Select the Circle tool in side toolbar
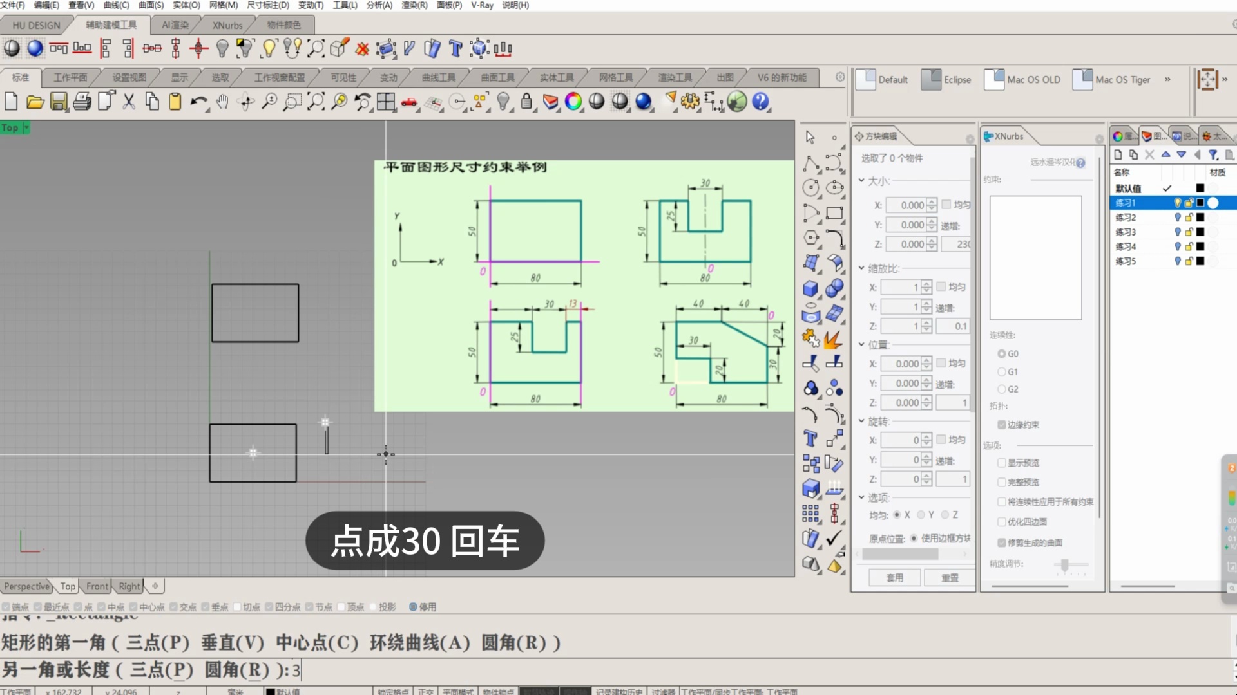 point(810,188)
